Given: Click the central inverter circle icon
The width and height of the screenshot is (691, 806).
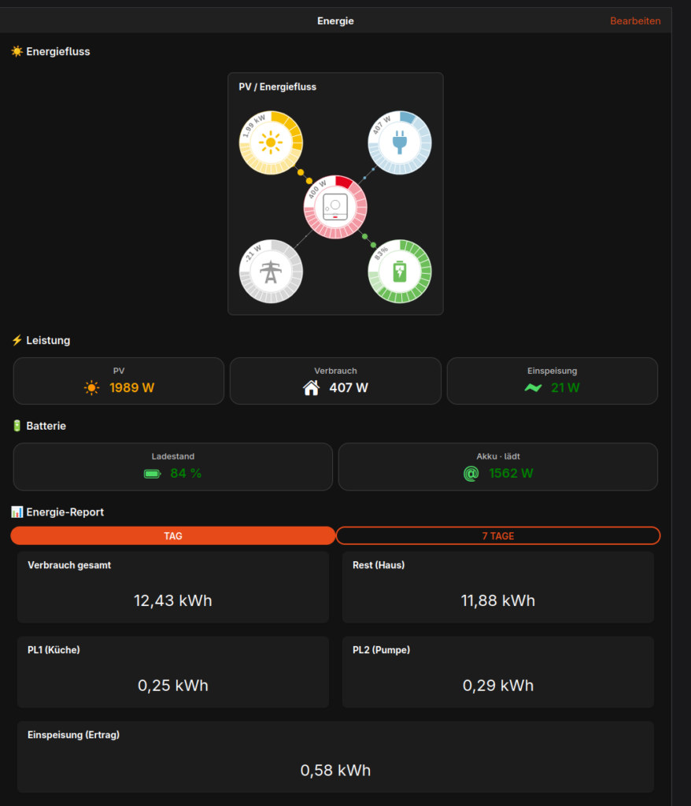Looking at the screenshot, I should (x=335, y=207).
